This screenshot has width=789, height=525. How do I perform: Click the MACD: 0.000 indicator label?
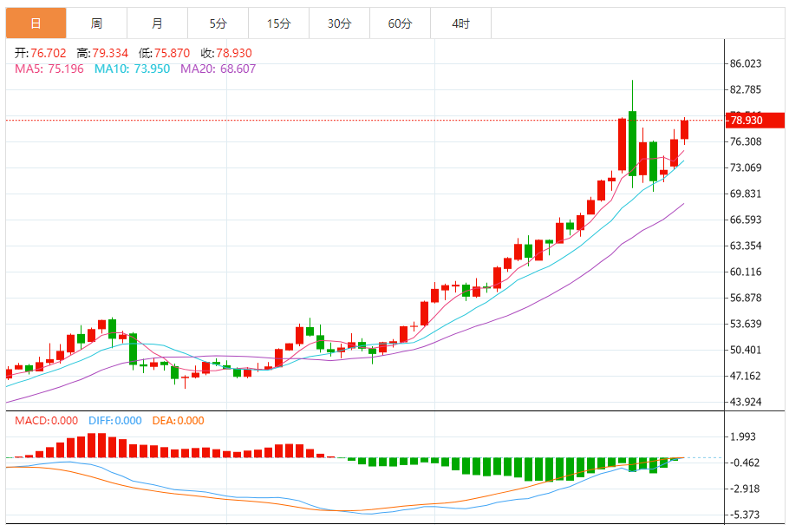pyautogui.click(x=48, y=421)
